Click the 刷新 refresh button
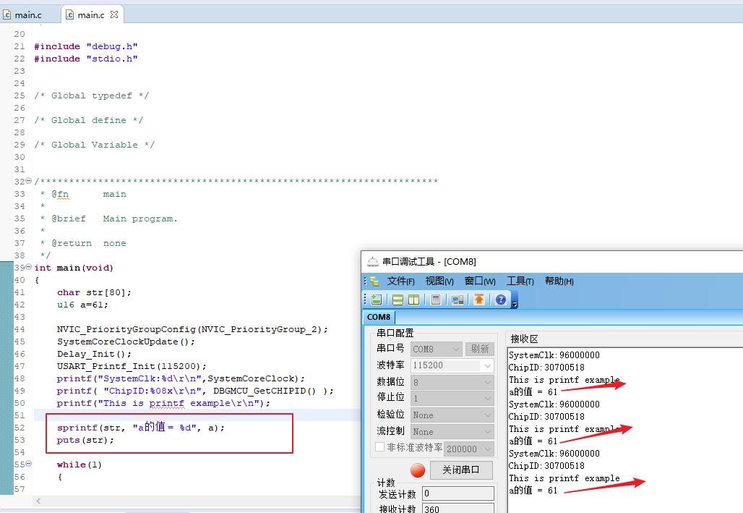Screen dimensions: 743x513 point(480,349)
